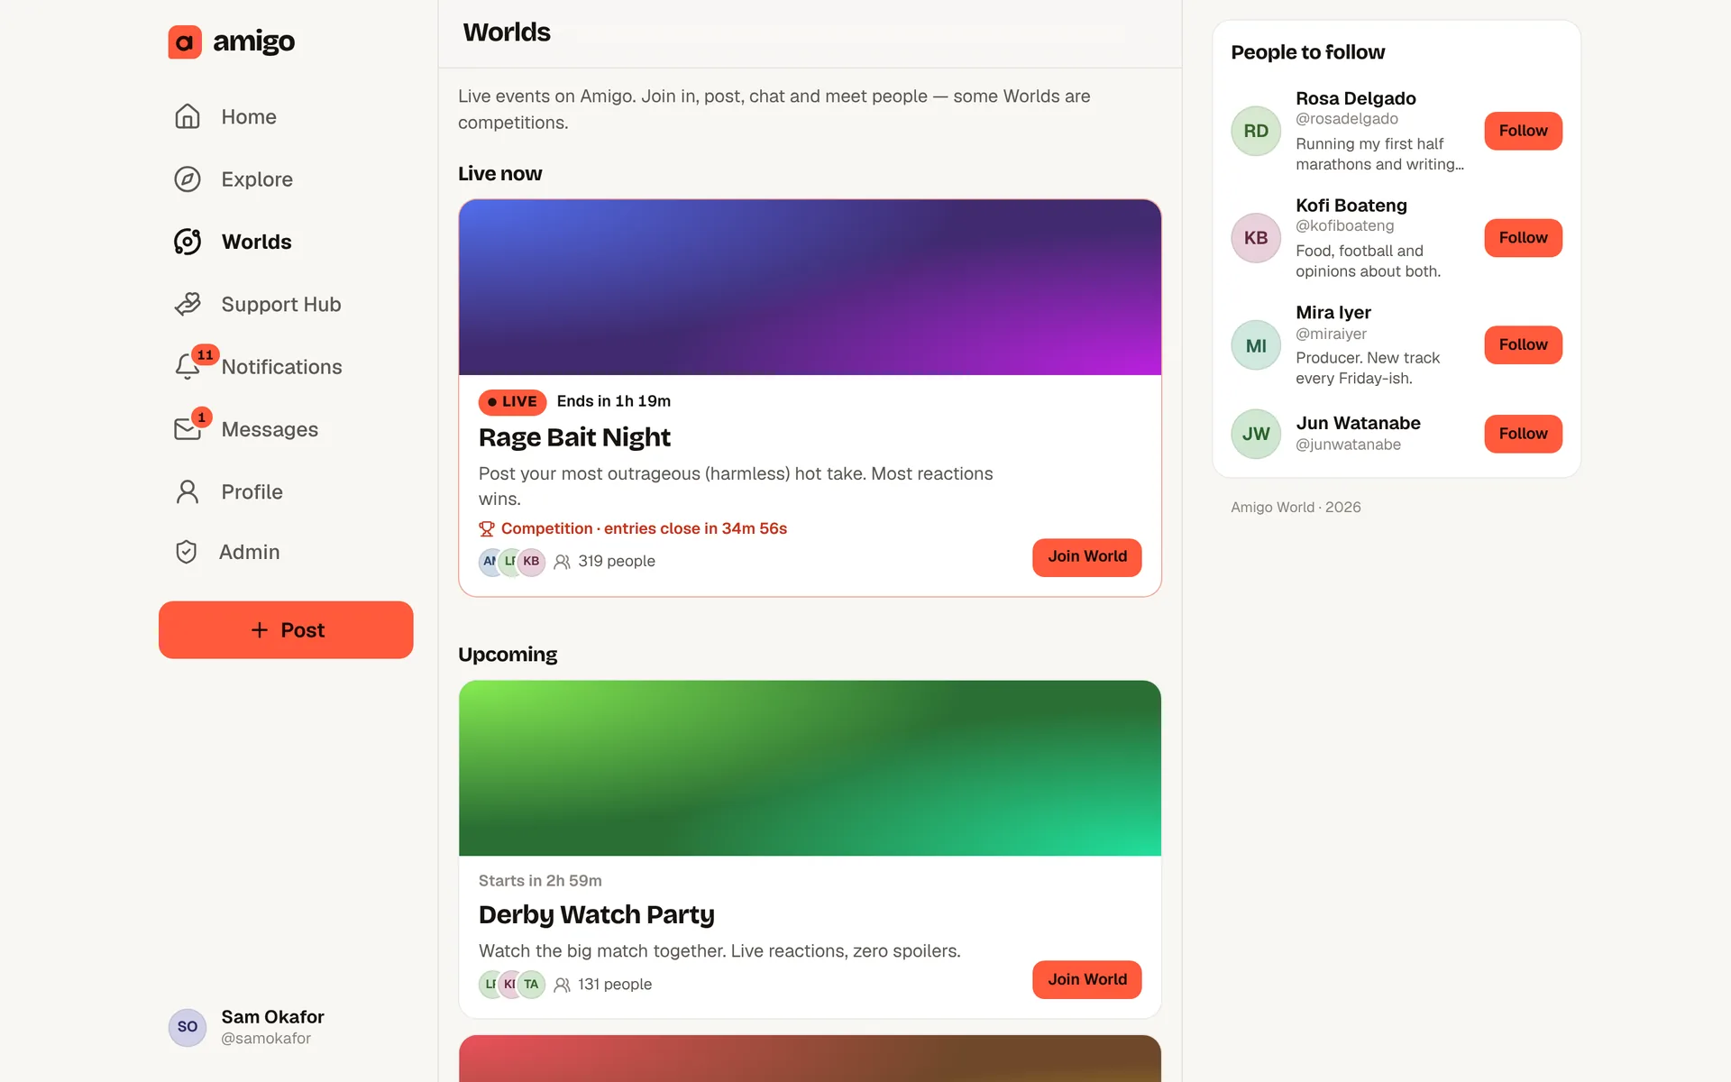
Task: Open the Derby Watch Party banner image
Action: point(810,768)
